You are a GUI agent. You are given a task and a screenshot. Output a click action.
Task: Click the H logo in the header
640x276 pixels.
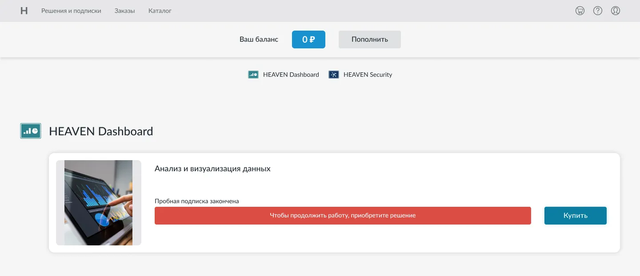tap(24, 11)
